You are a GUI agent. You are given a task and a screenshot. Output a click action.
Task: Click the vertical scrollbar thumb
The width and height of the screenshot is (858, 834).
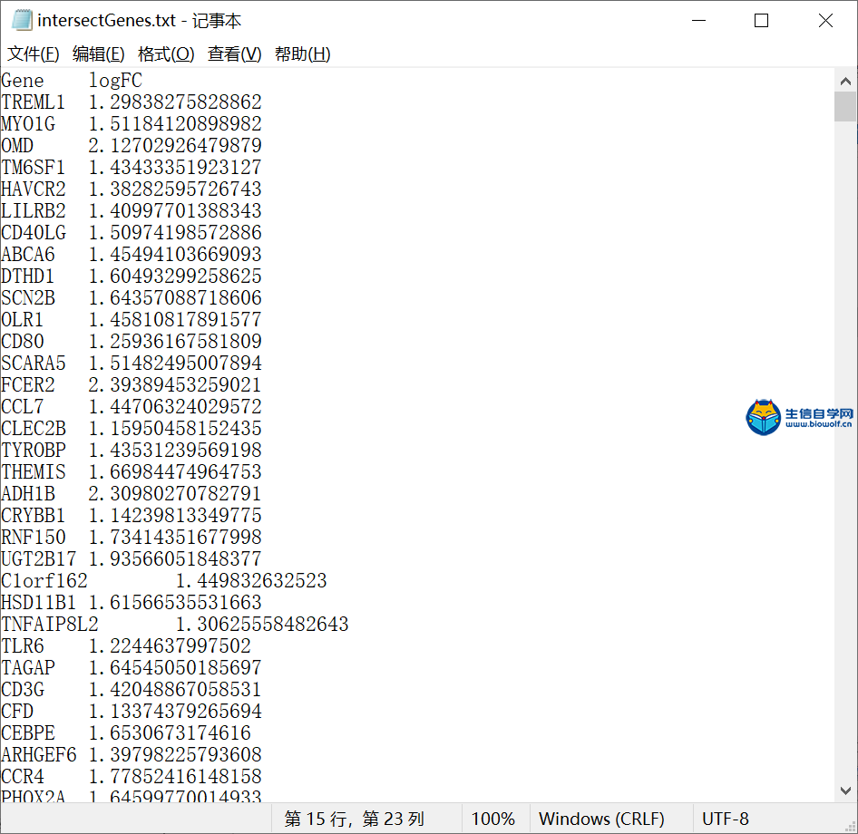tap(845, 107)
